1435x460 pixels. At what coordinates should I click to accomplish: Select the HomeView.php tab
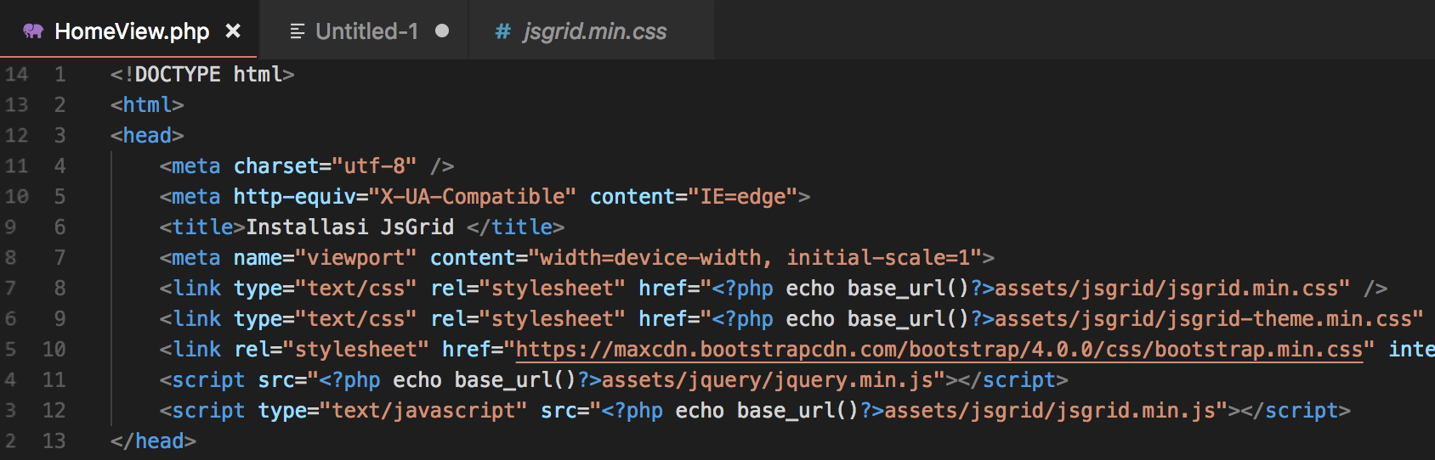tap(128, 30)
